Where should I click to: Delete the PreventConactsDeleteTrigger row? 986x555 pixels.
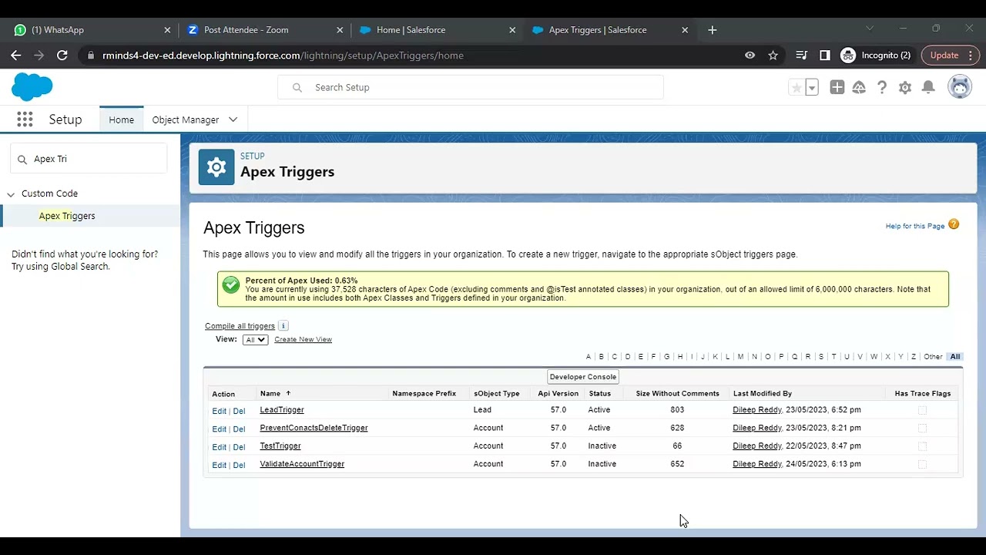click(x=239, y=429)
